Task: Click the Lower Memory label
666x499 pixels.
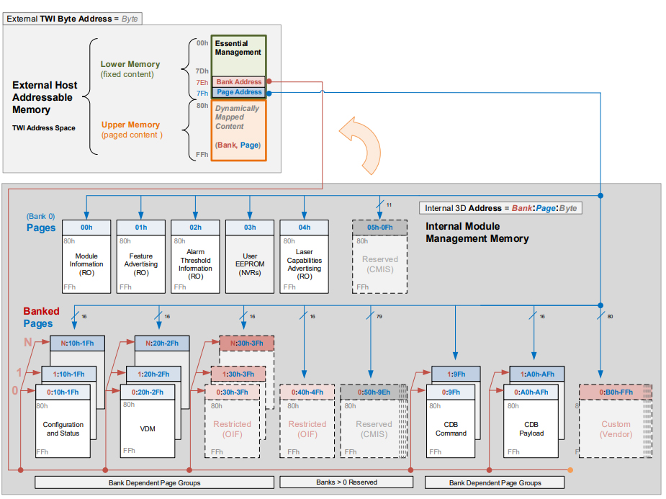Action: click(130, 69)
